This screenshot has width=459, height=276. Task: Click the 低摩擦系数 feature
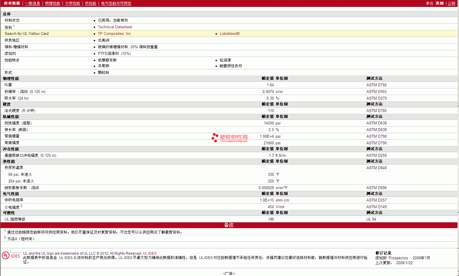point(107,60)
